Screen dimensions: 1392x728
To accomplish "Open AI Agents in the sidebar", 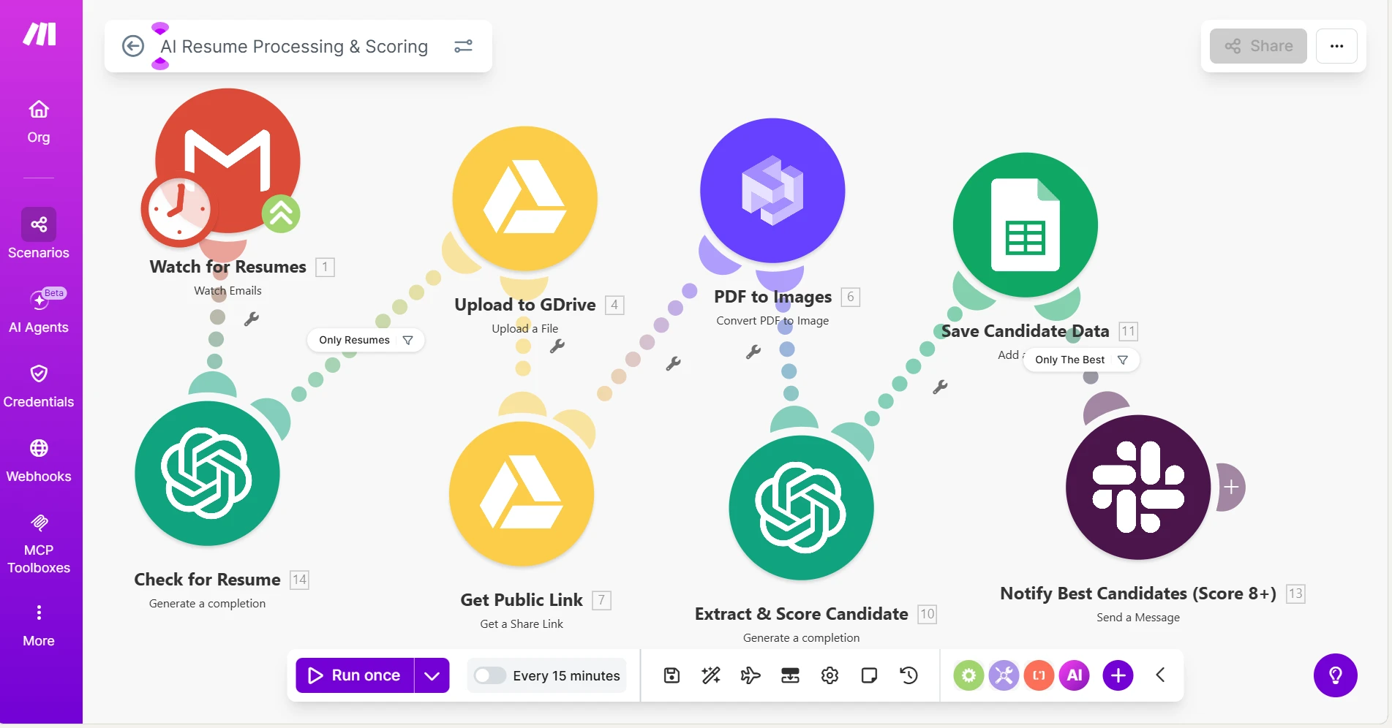I will [39, 311].
